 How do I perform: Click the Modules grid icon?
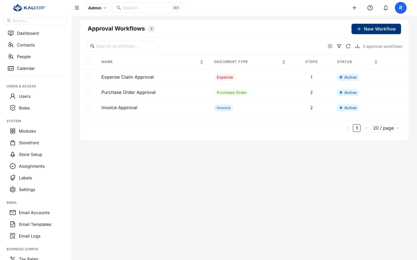click(13, 131)
